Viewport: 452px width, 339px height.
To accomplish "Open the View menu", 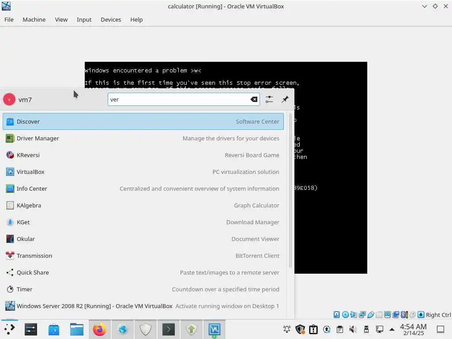I will (x=61, y=19).
